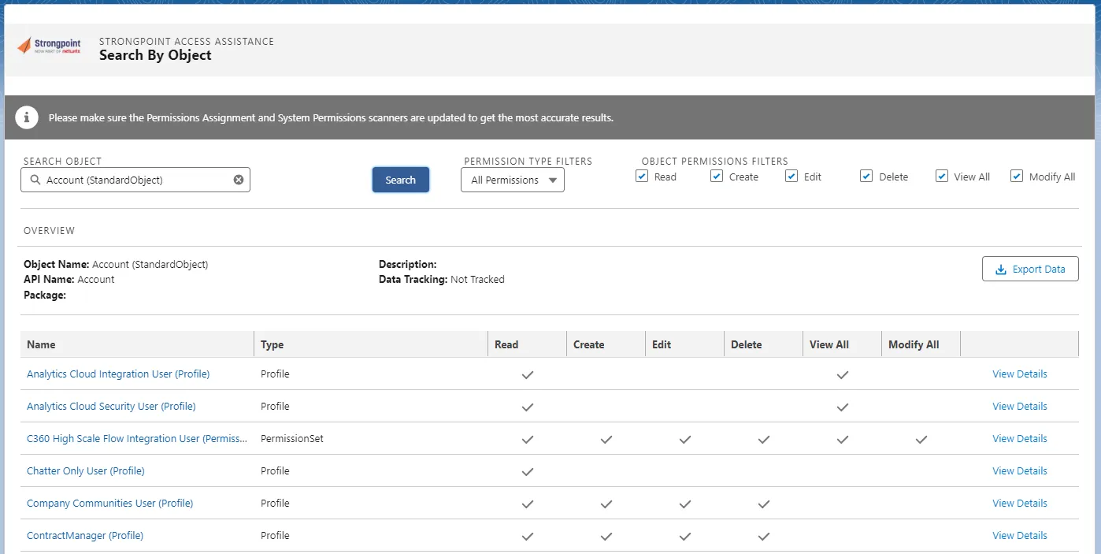
Task: Click the info icon in the gray banner
Action: tap(27, 118)
